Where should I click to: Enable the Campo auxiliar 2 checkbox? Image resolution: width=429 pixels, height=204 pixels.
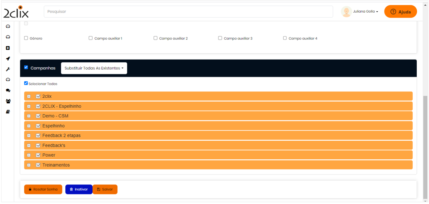click(155, 38)
